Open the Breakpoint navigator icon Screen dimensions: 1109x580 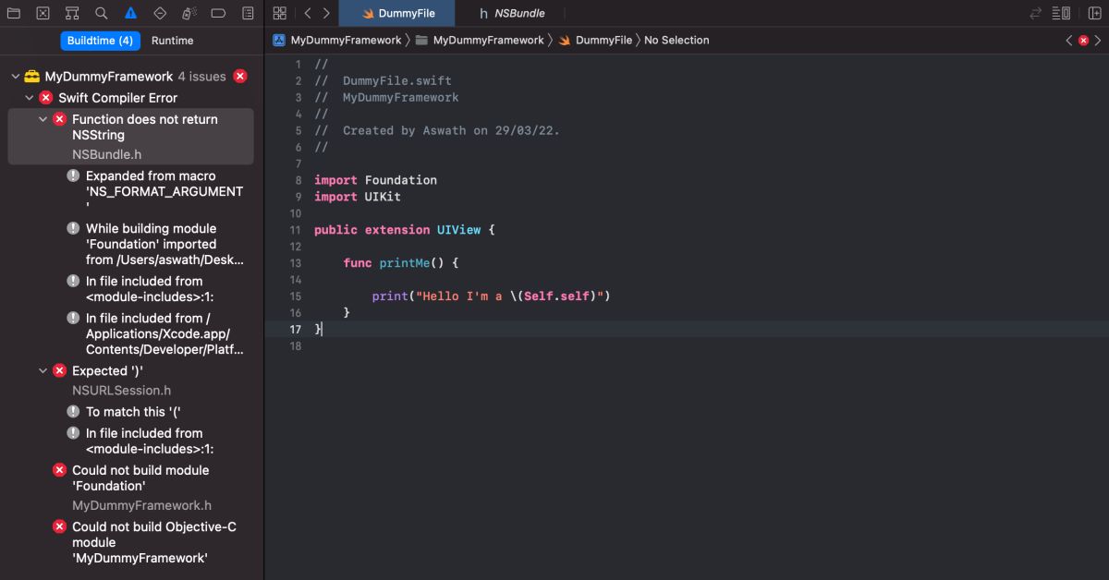[218, 14]
